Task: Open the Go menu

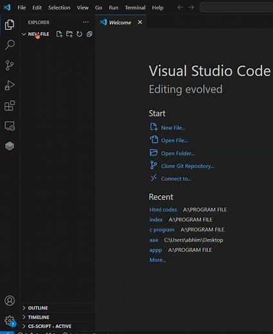Action: (x=98, y=8)
